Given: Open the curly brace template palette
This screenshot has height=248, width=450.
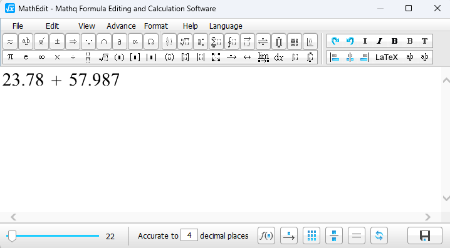Looking at the screenshot, I should [x=169, y=42].
